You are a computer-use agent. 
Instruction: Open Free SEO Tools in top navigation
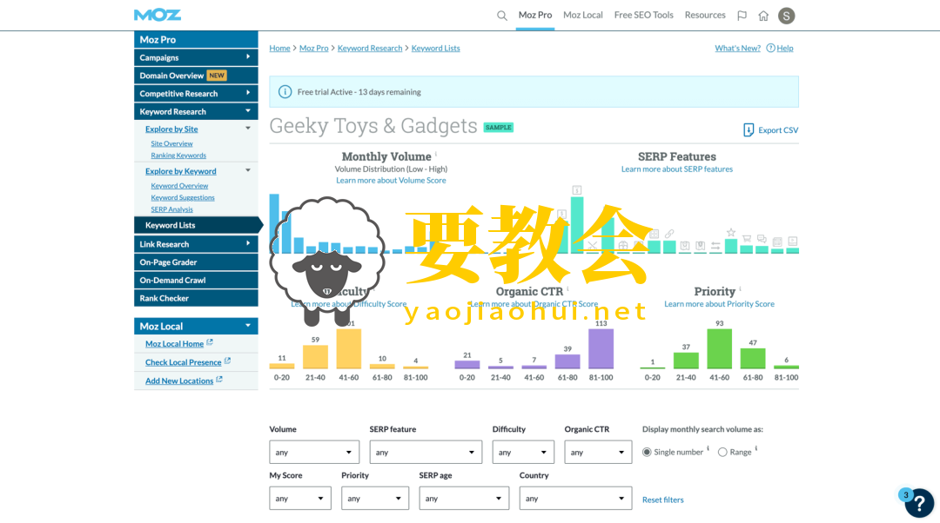[643, 15]
